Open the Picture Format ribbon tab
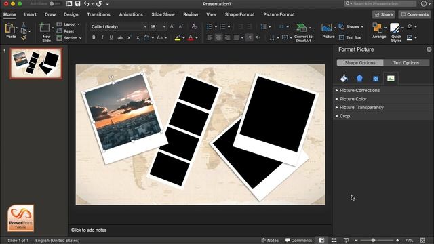The height and width of the screenshot is (244, 434). (279, 14)
